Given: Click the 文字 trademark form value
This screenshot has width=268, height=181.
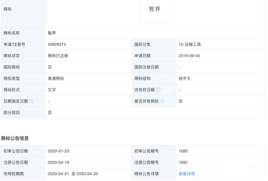Looking at the screenshot, I should [x=52, y=90].
